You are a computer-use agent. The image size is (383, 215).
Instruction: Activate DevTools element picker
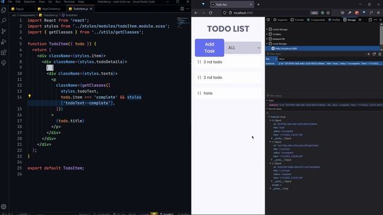(x=268, y=20)
